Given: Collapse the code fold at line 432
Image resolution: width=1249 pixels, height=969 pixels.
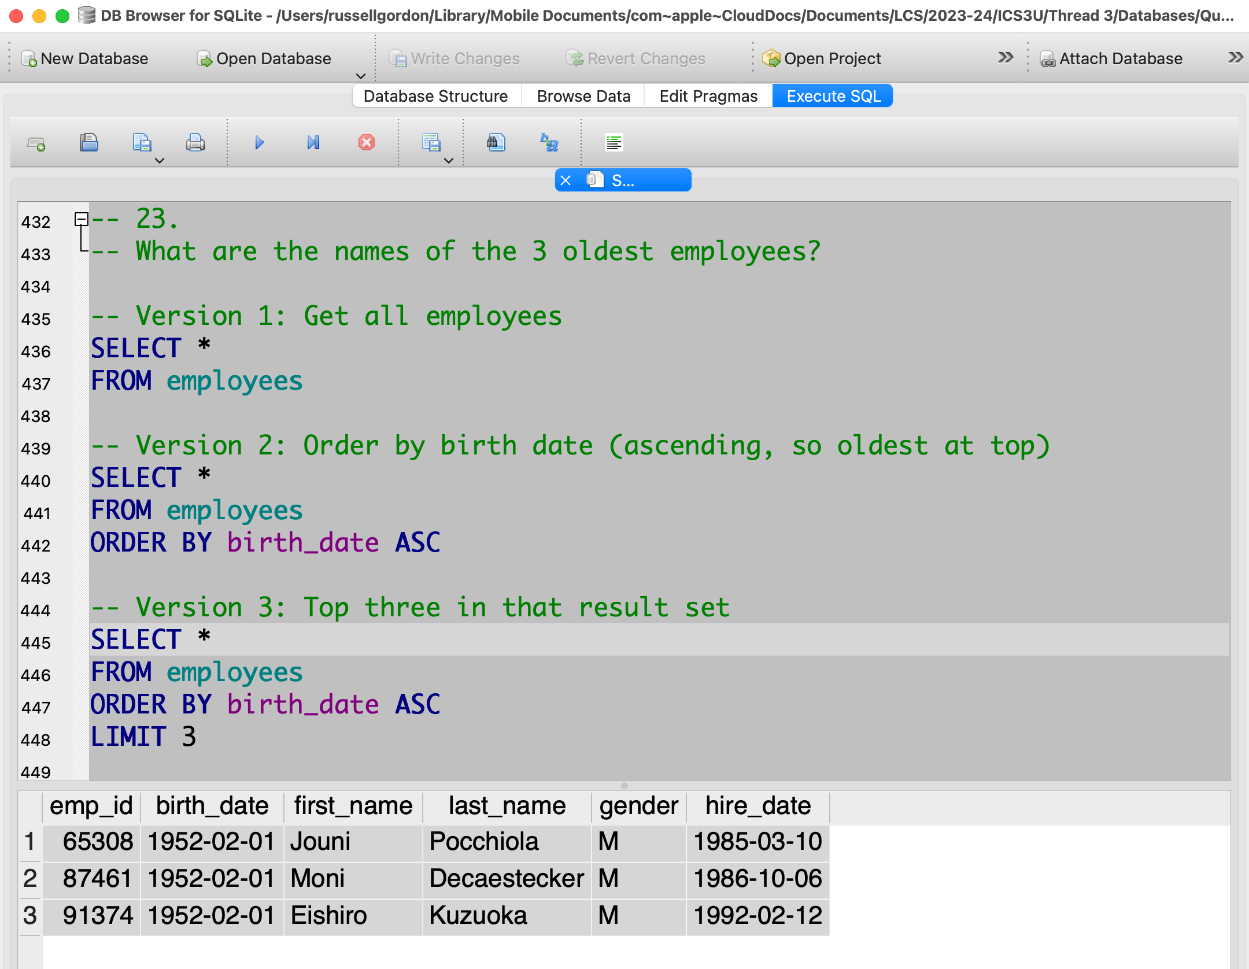Looking at the screenshot, I should pyautogui.click(x=82, y=219).
